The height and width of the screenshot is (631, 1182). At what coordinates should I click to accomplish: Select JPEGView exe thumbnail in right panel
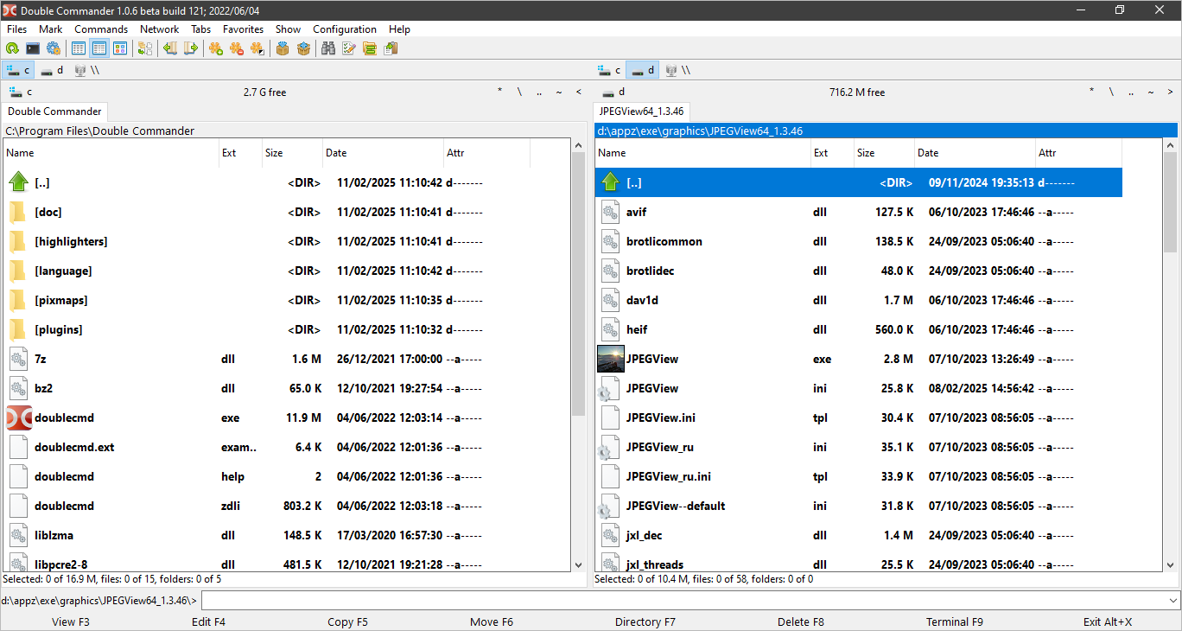click(x=611, y=359)
